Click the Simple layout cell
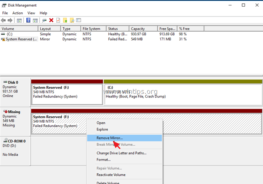Screen dimensions: 263x184 click(x=45, y=34)
